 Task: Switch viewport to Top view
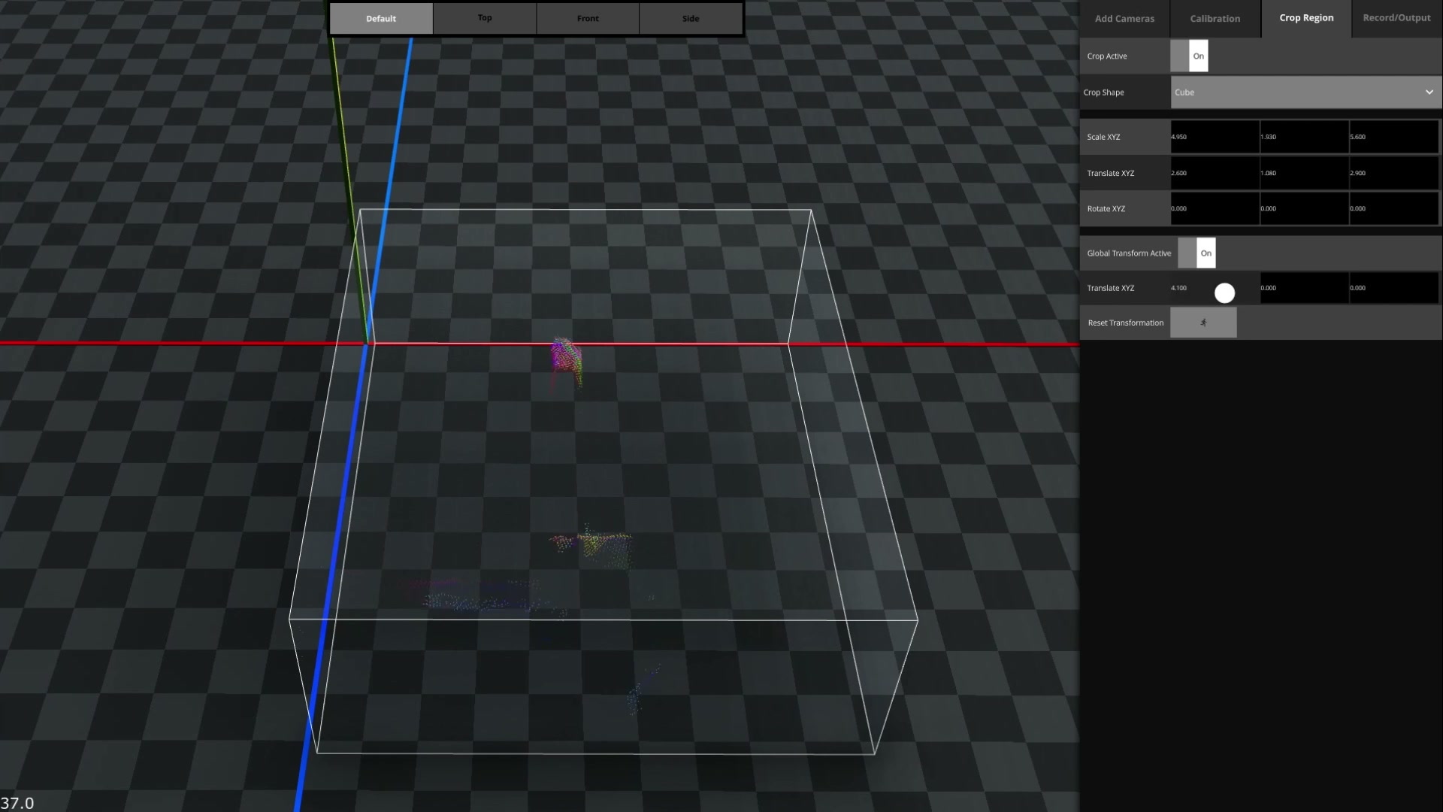[485, 18]
